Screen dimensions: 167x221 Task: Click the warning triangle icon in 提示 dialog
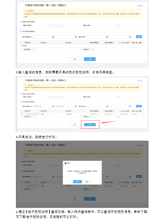[65, 163]
